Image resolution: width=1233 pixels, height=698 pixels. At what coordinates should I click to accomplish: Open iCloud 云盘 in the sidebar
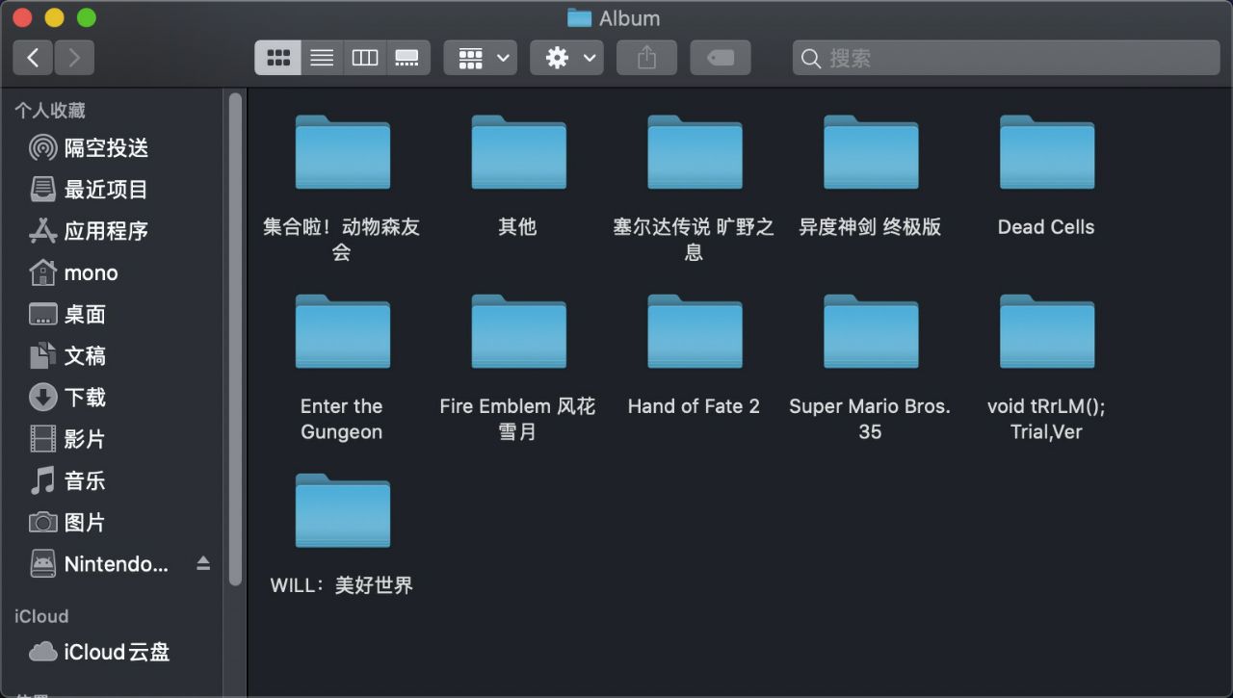click(100, 652)
